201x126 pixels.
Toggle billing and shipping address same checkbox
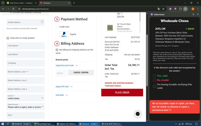click(57, 50)
